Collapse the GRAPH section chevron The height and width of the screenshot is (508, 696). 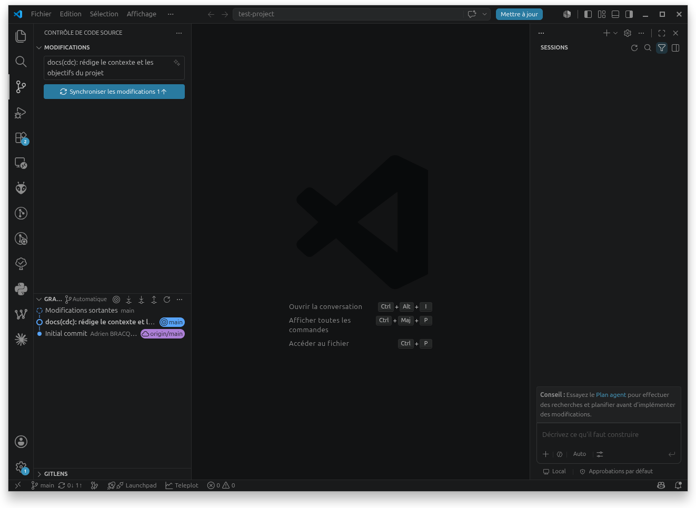tap(39, 300)
